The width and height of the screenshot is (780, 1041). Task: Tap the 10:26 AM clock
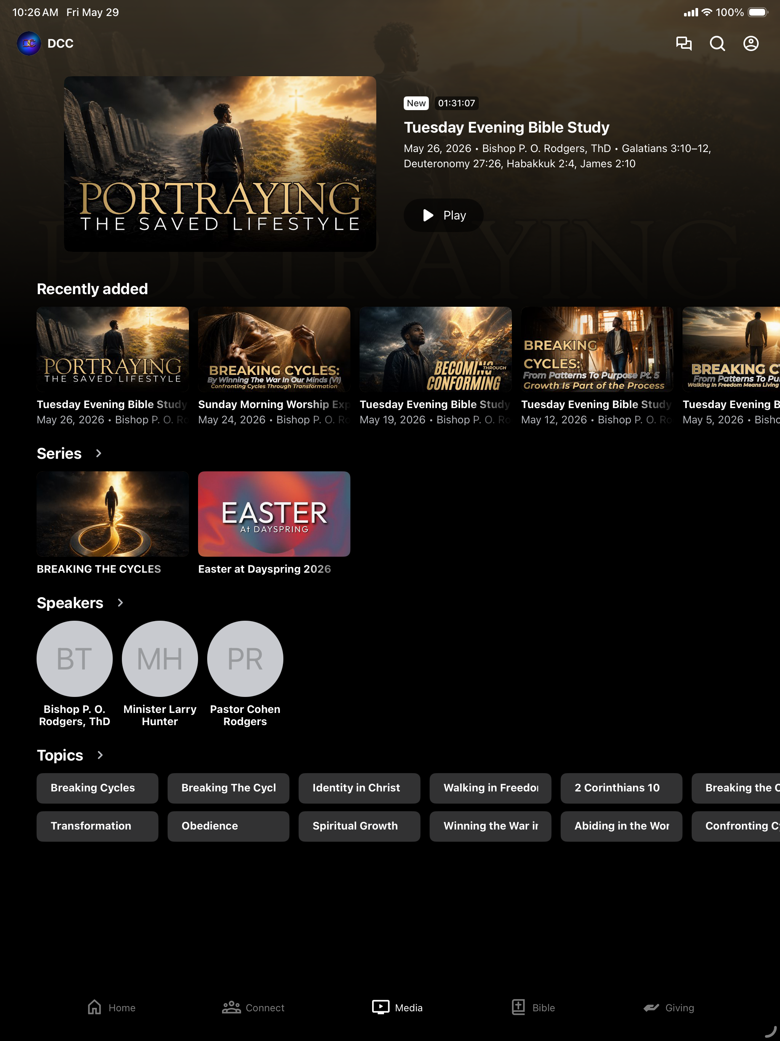coord(35,12)
